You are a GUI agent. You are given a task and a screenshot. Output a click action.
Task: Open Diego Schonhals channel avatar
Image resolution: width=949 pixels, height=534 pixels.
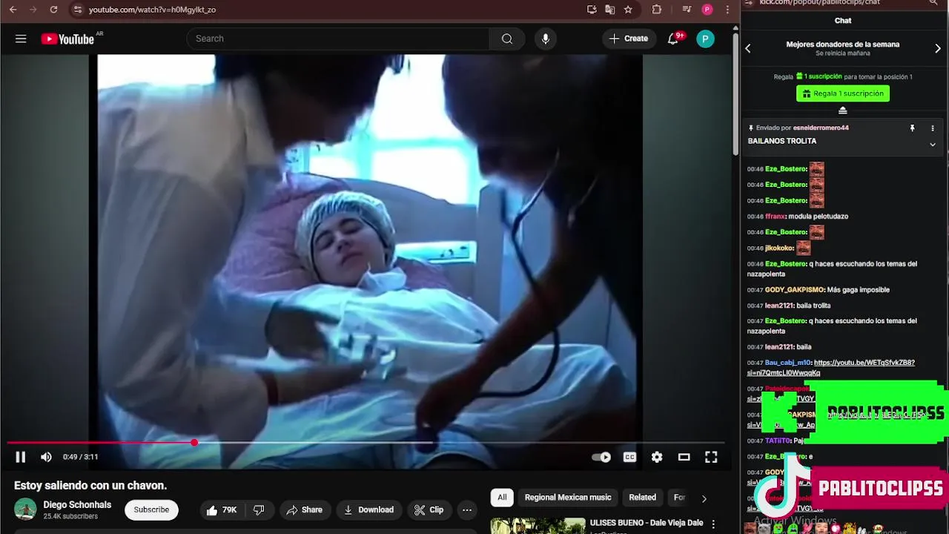coord(25,510)
